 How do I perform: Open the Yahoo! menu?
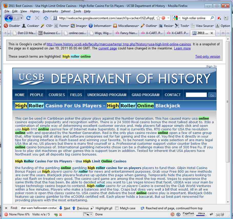click(66, 11)
